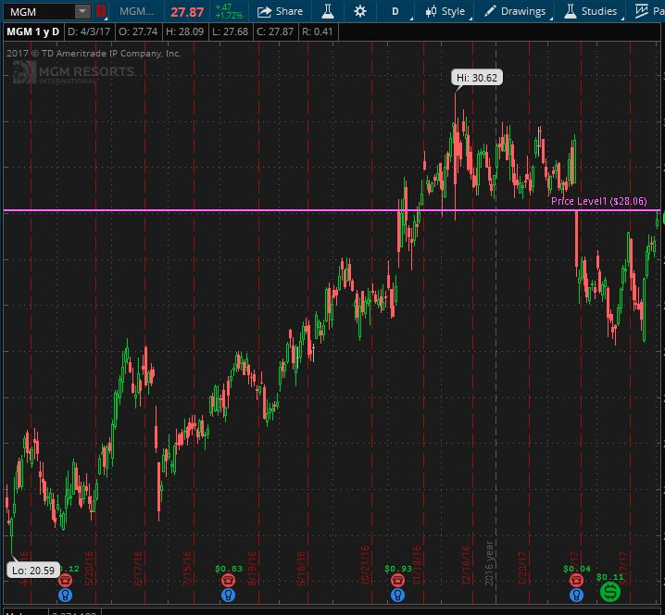Click the 8/19/16 expiration date marker

252,569
